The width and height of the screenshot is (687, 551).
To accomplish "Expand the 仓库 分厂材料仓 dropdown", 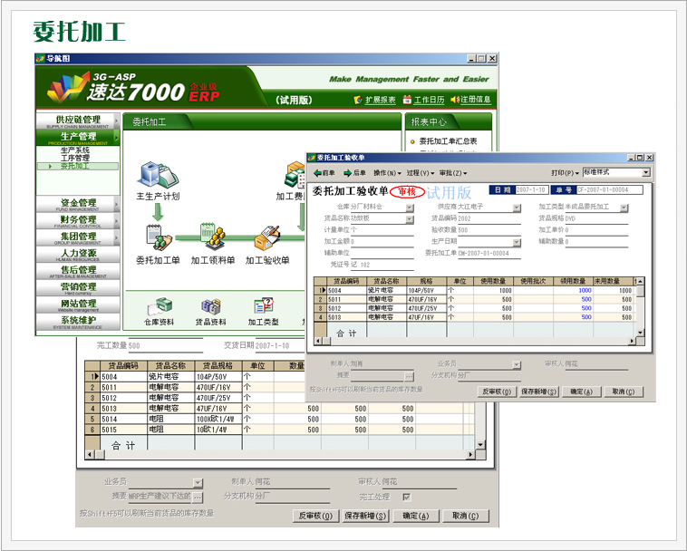I will pos(410,208).
